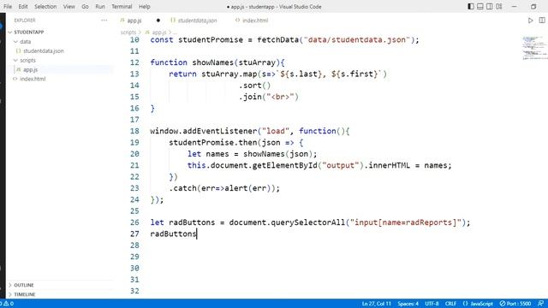Open the Explorer more actions ellipsis
548x308 pixels.
[x=104, y=21]
